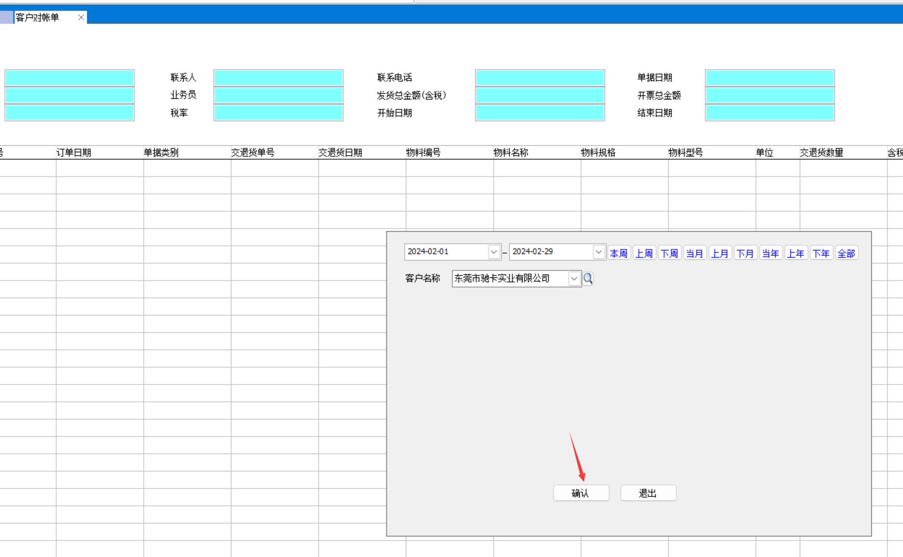Click the 确认 button
The image size is (903, 557).
pos(581,493)
